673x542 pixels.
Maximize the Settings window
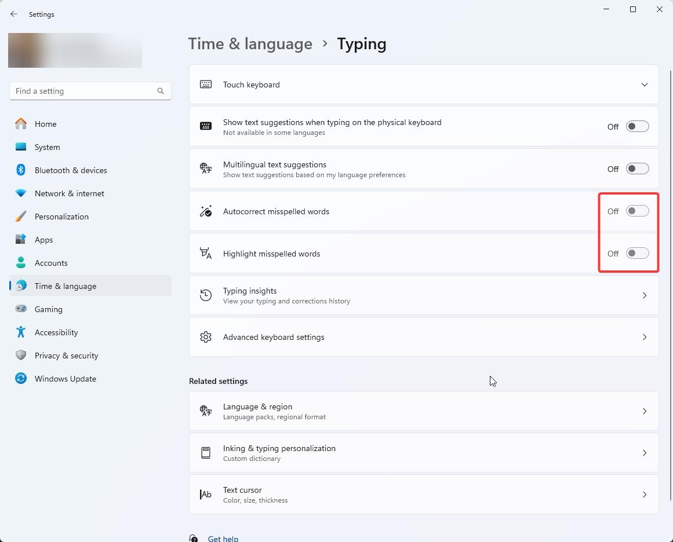[x=632, y=9]
